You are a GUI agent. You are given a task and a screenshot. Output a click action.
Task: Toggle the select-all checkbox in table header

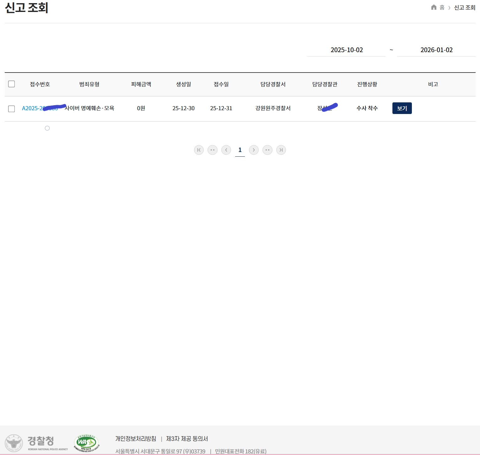12,84
